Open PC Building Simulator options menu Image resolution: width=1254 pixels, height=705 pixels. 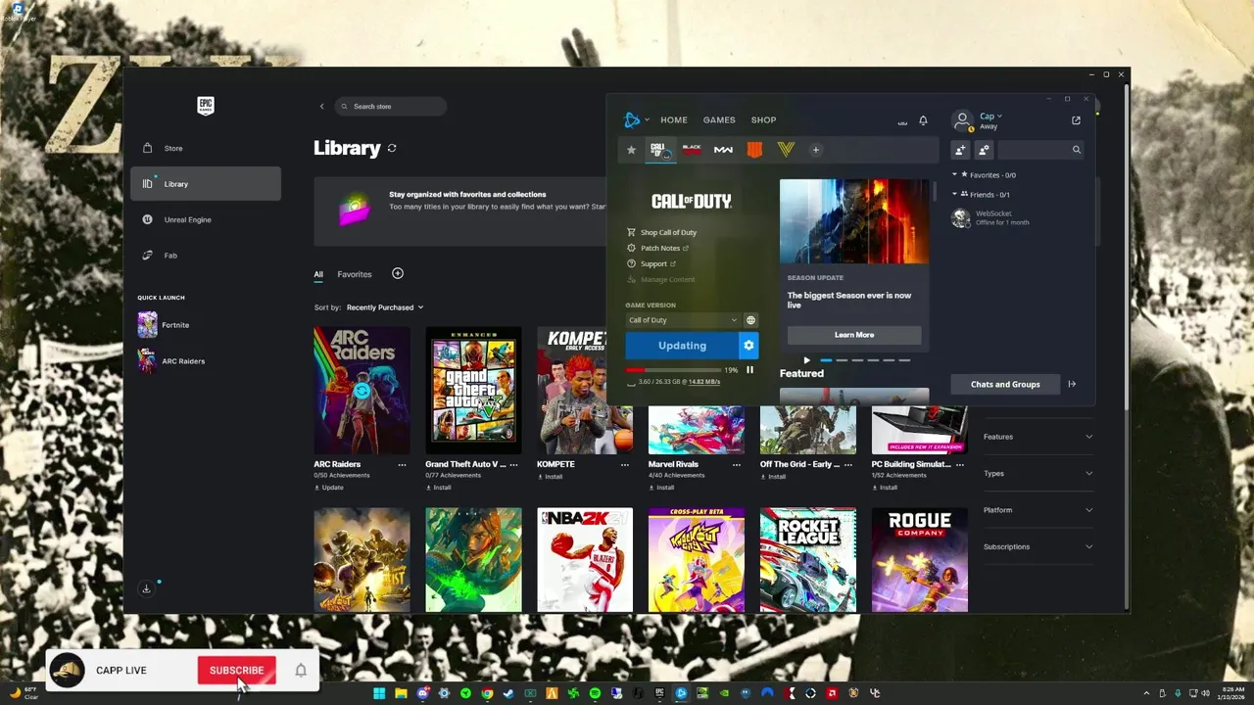coord(959,465)
